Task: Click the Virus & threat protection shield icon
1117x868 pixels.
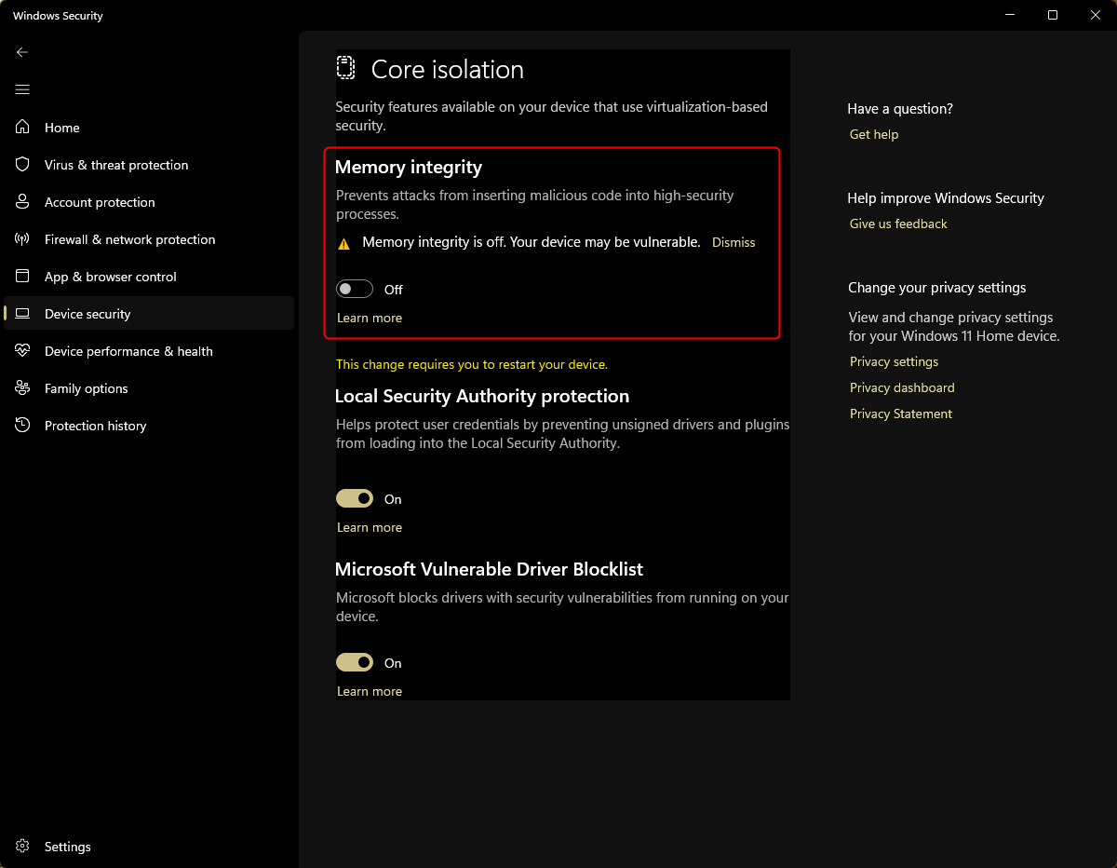Action: click(23, 165)
